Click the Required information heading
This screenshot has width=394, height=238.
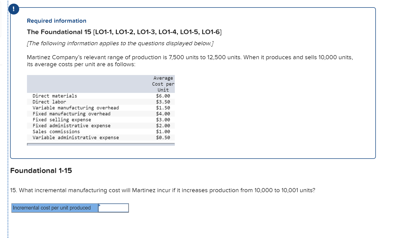[x=57, y=21]
